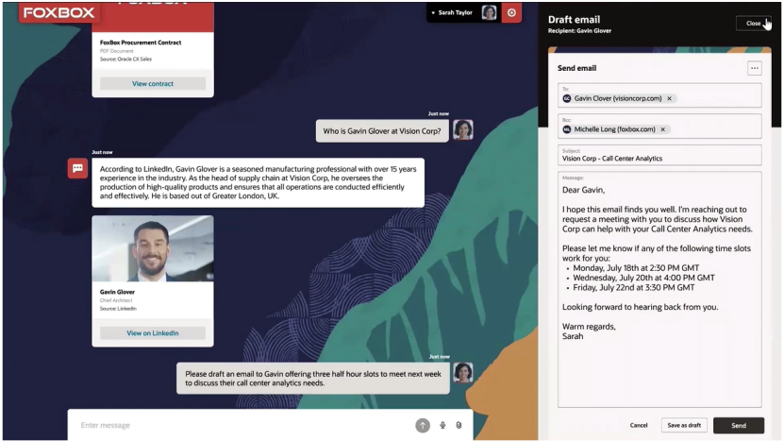Click the Enter message input field
784x441 pixels.
pos(245,425)
